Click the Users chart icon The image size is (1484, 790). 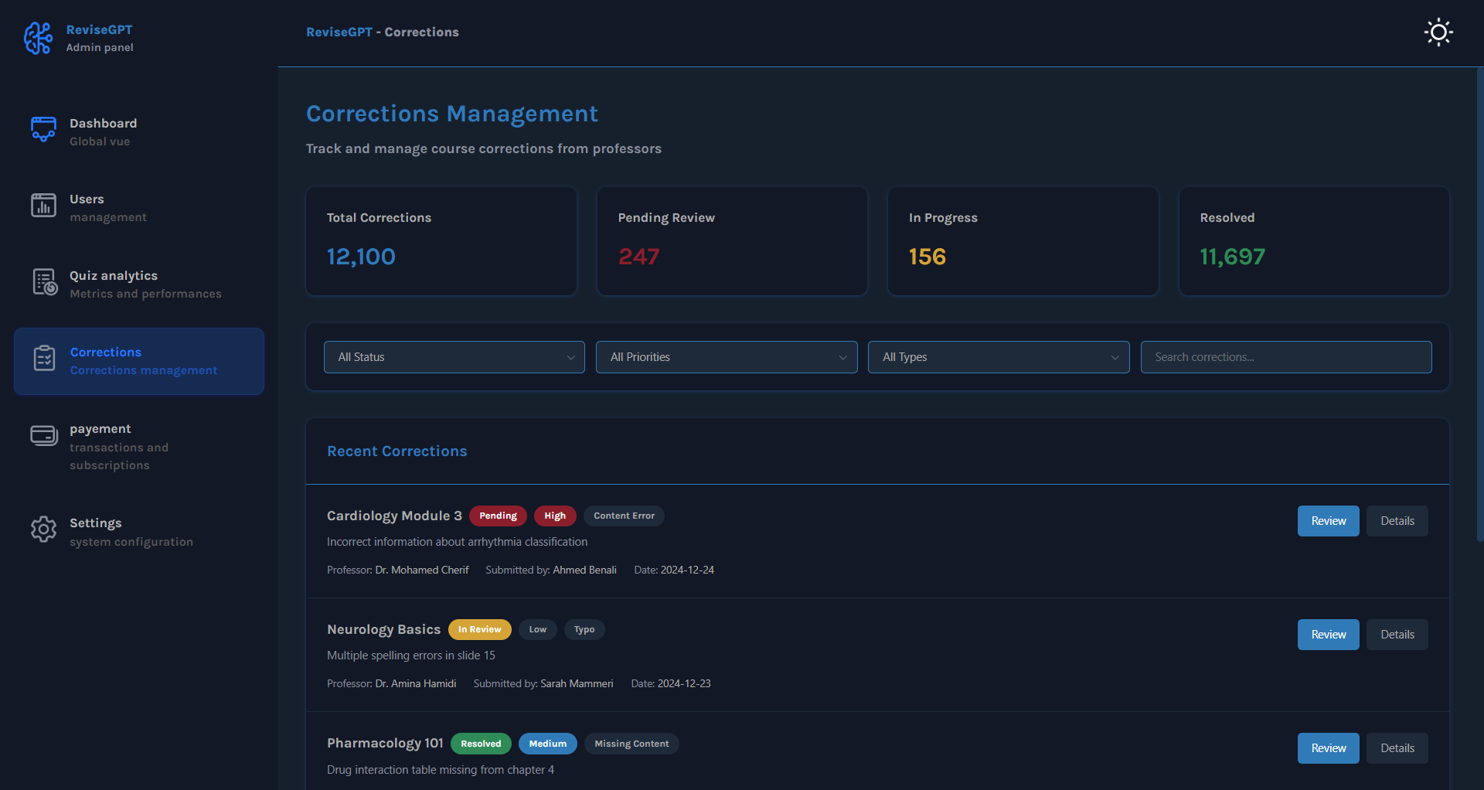43,206
